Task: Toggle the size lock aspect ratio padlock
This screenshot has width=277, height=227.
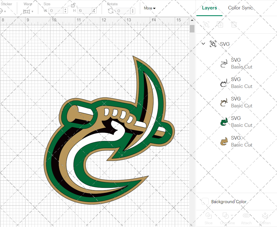Action: 73,5
